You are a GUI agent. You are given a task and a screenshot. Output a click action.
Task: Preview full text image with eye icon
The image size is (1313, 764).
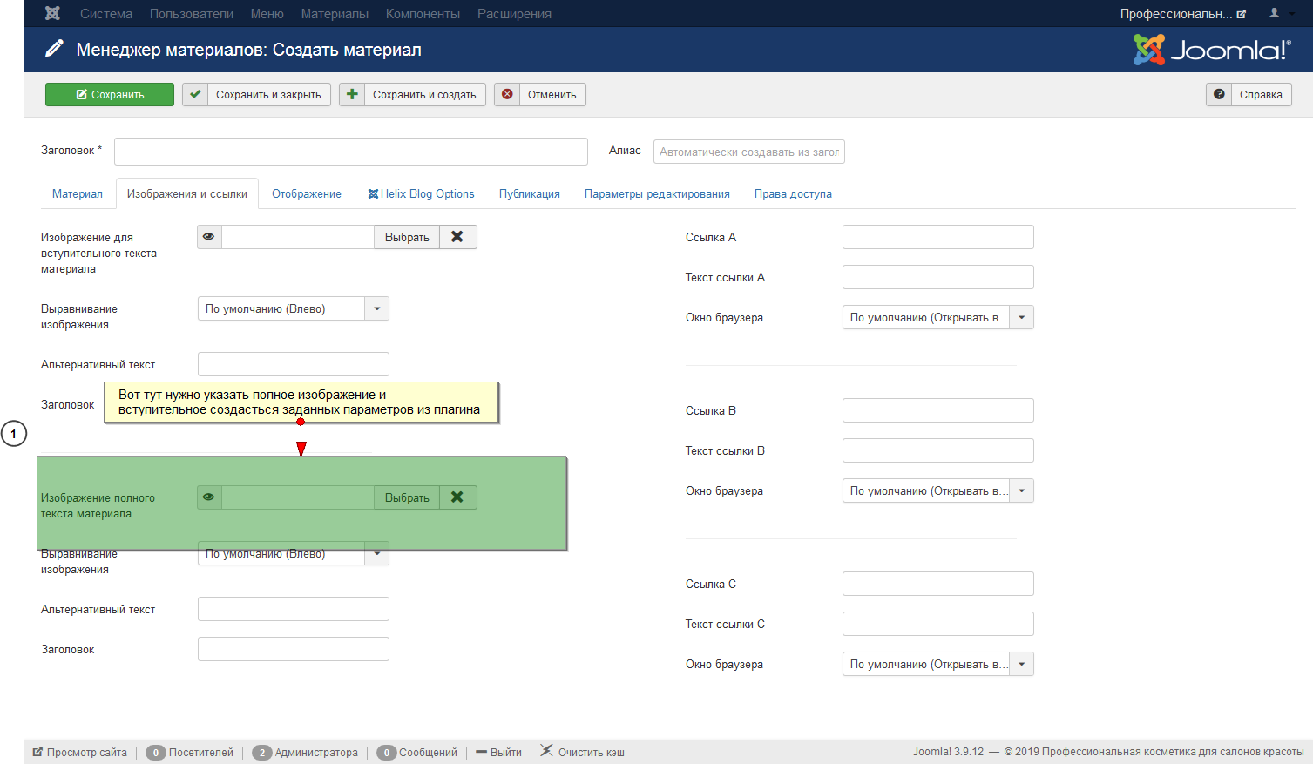[x=209, y=497]
